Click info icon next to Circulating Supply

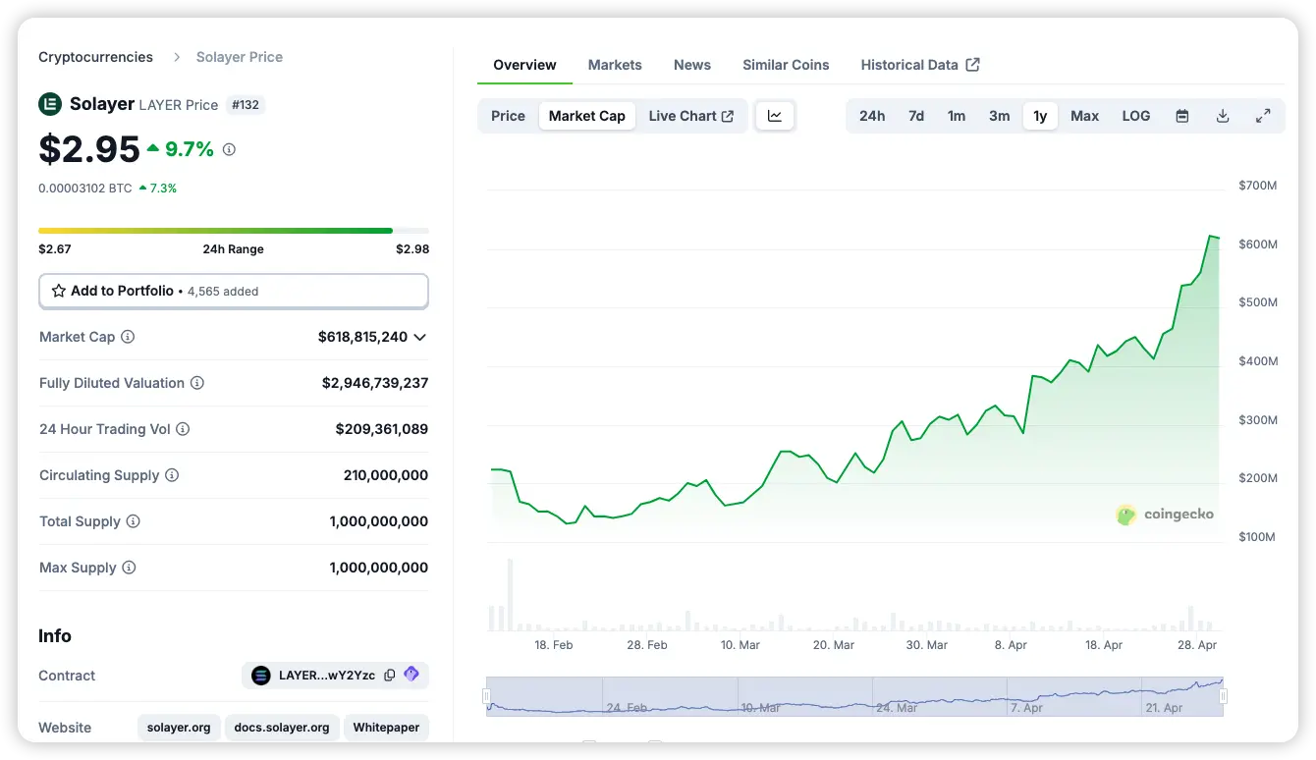[172, 475]
